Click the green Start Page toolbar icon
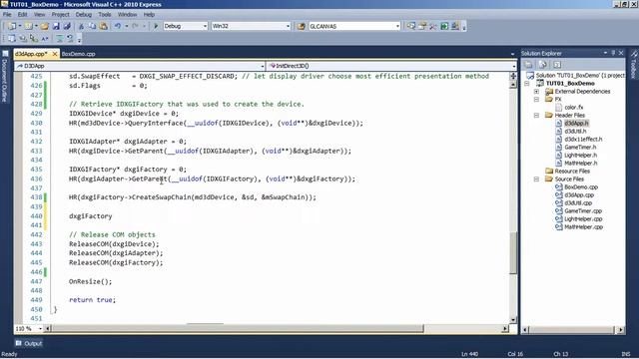Viewport: 639px width, 359px height. coord(444,26)
